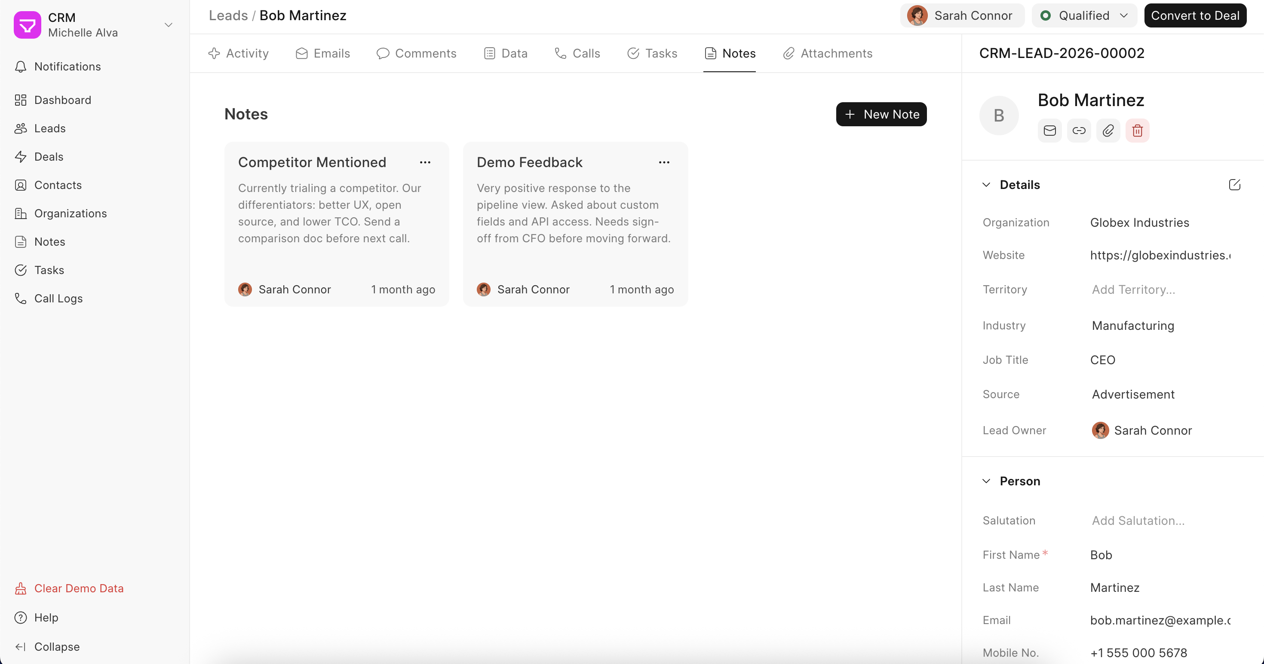
Task: Switch to the Attachments tab
Action: point(828,53)
